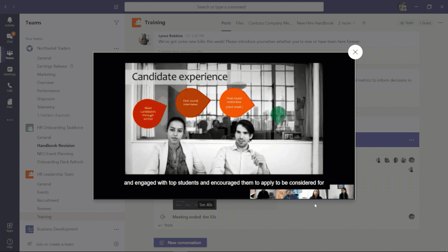
Task: Open the Meetings calendar icon
Action: (9, 71)
